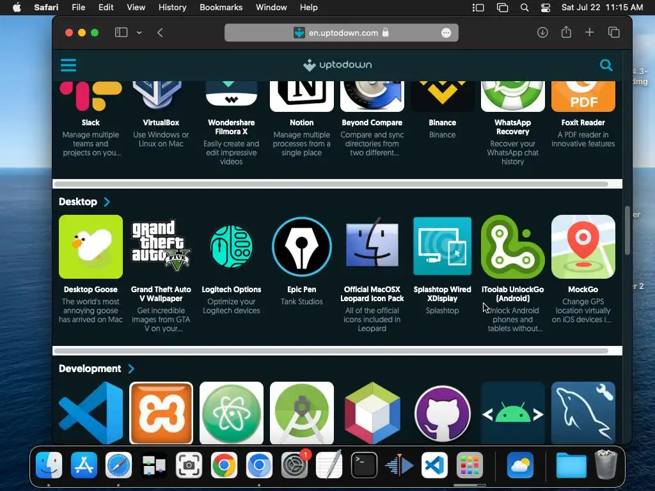Open the History menu
The height and width of the screenshot is (491, 655).
(173, 8)
